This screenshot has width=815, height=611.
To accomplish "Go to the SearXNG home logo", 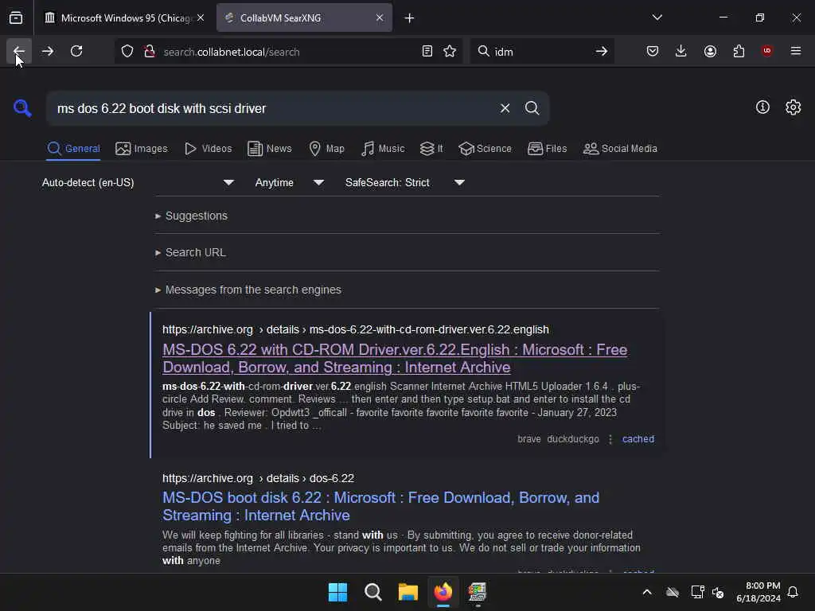I will tap(22, 108).
